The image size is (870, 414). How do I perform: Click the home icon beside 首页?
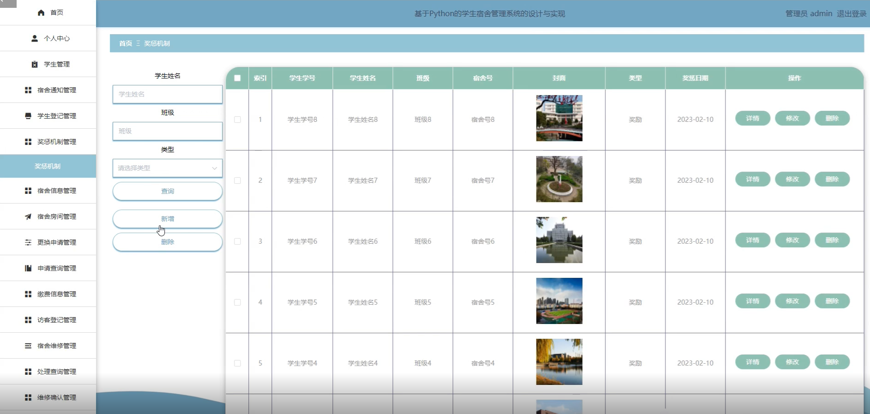click(x=41, y=12)
